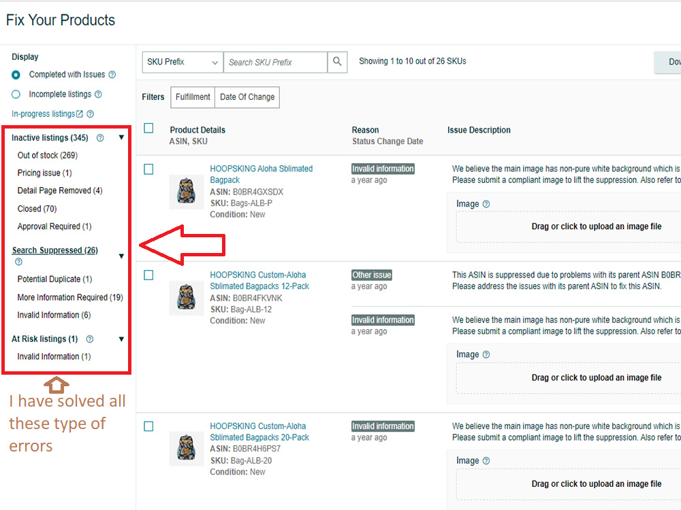Filter by Closed (70)
The width and height of the screenshot is (681, 510).
tap(37, 209)
